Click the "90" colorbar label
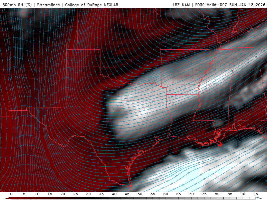The height and width of the screenshot is (200, 267). 243,194
